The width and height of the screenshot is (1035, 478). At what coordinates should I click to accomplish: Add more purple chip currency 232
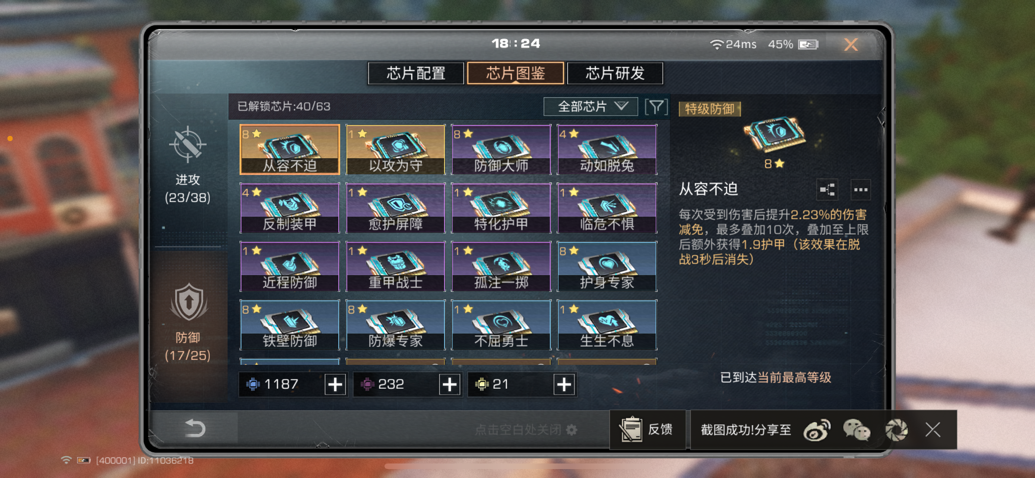[x=449, y=385]
